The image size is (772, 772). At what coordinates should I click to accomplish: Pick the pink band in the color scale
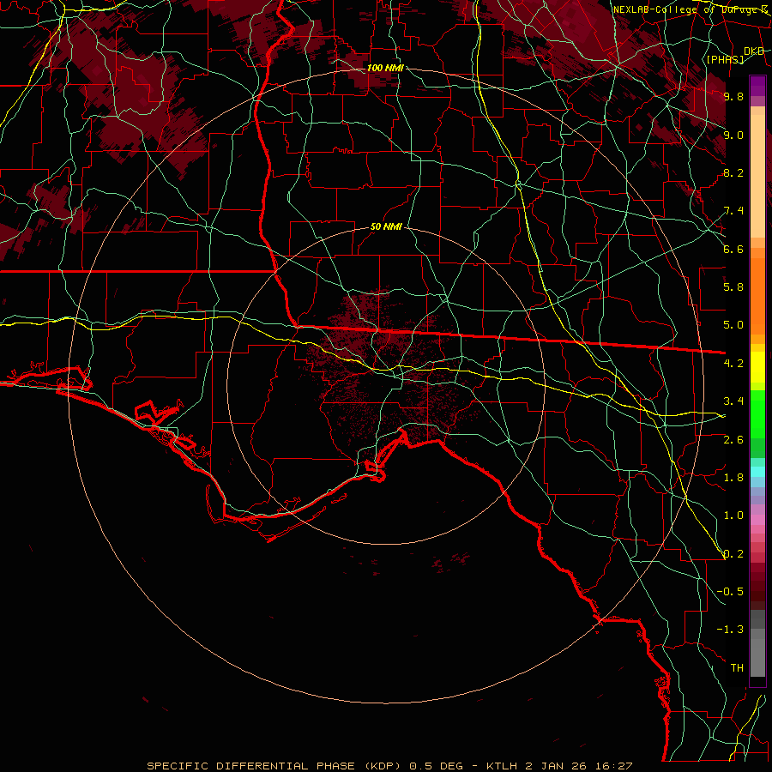tap(757, 520)
